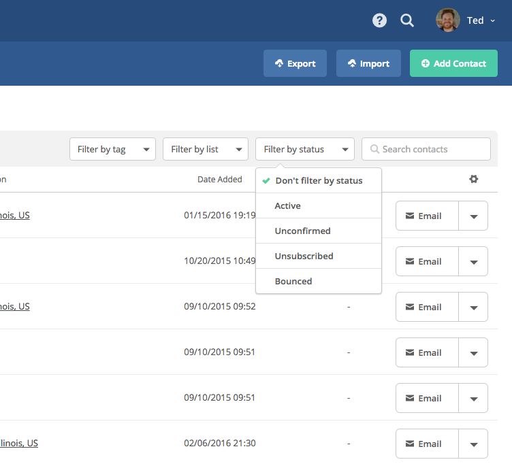
Task: Choose Bounced status filter
Action: (x=293, y=281)
